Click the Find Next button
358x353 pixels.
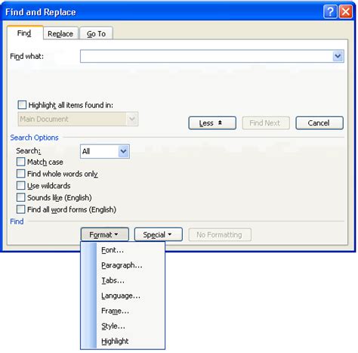(x=266, y=123)
